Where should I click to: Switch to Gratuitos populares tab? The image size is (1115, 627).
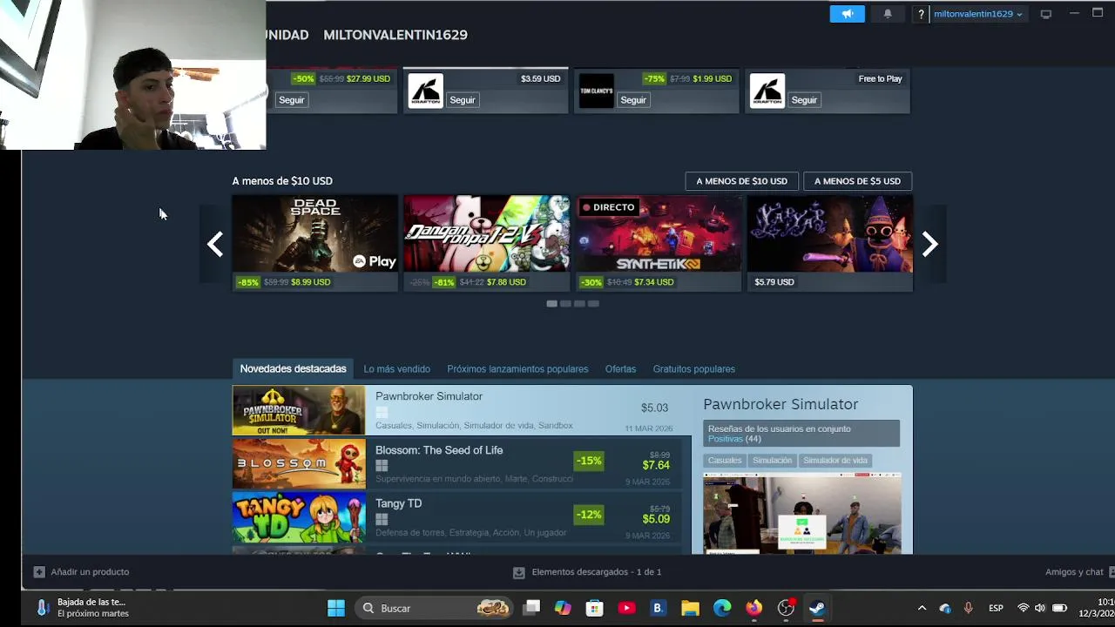click(693, 369)
